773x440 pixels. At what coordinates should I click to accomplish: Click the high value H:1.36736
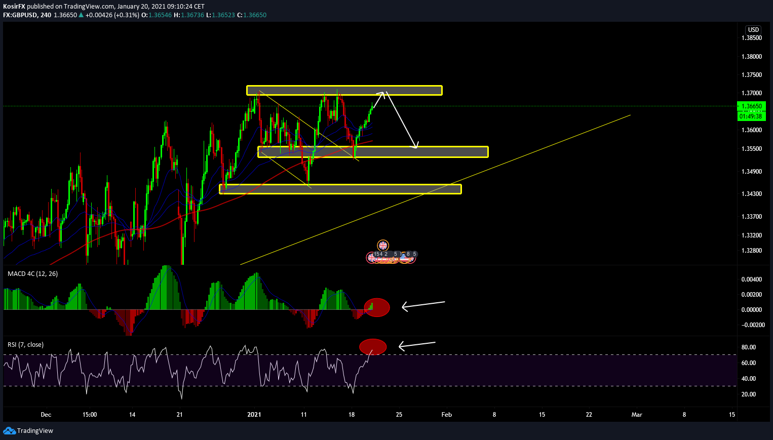click(x=189, y=15)
